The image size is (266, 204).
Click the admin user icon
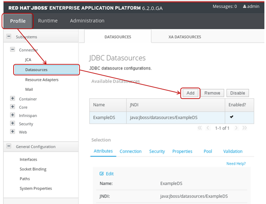[244, 7]
